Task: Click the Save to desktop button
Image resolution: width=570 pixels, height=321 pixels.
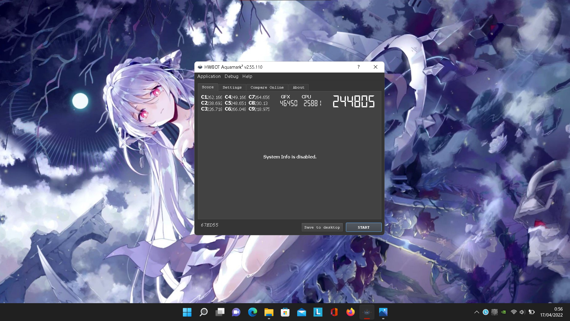Action: [x=322, y=227]
